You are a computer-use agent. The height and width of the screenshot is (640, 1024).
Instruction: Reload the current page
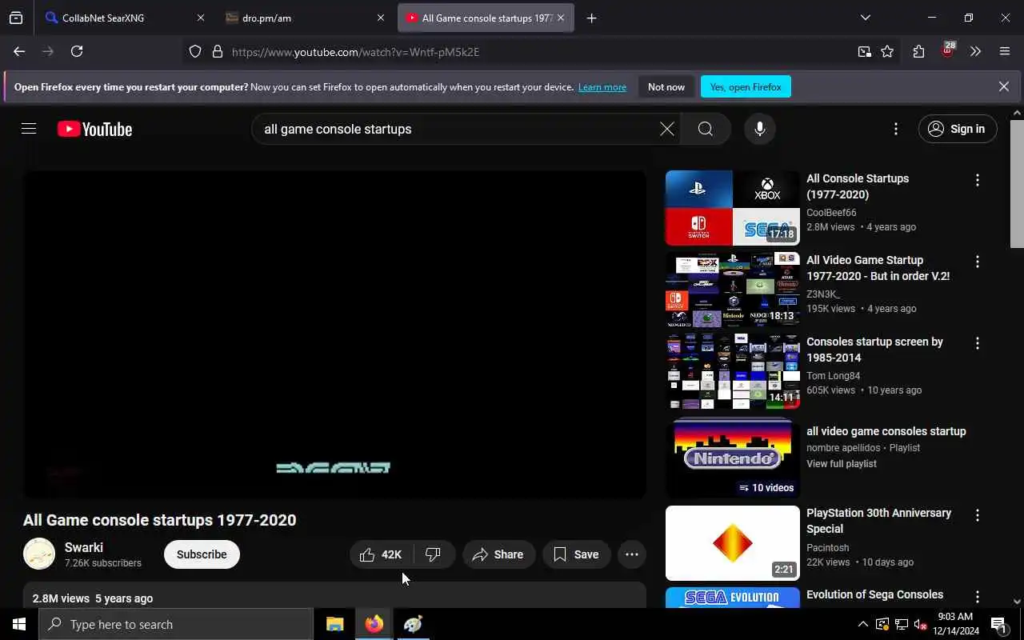77,51
